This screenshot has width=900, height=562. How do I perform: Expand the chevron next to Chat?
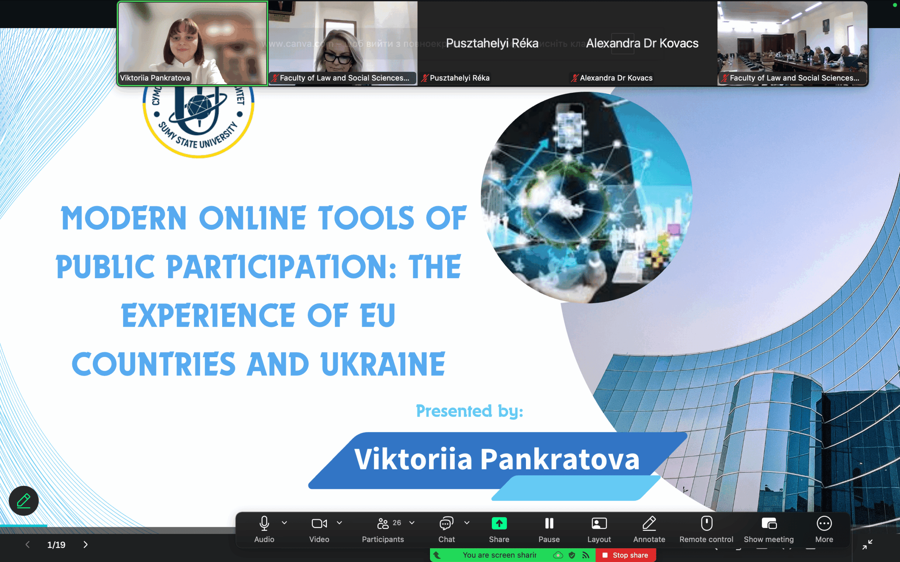[467, 523]
